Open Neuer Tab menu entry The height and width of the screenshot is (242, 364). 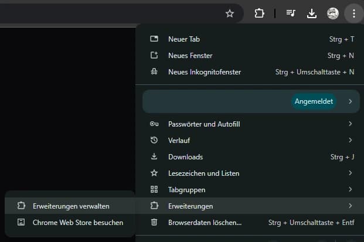[x=251, y=39]
